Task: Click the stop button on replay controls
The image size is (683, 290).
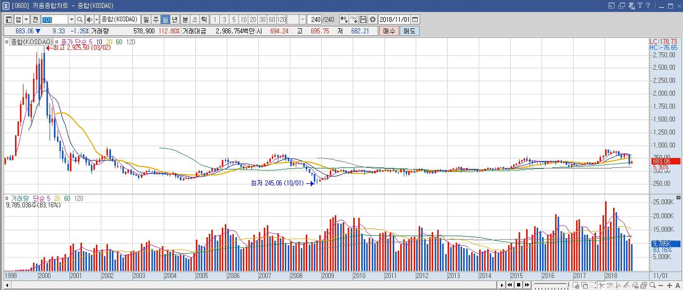Action: [519, 285]
